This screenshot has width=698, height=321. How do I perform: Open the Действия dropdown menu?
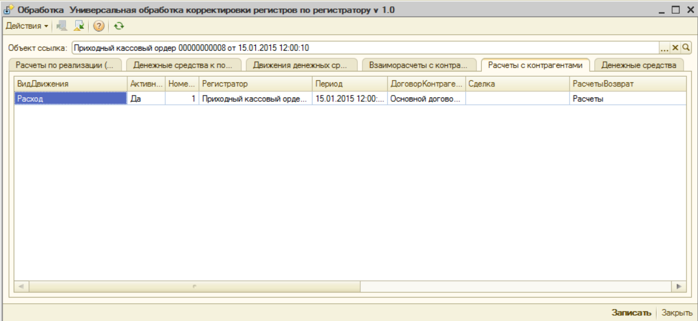point(27,26)
